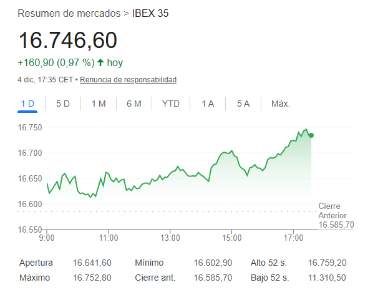The width and height of the screenshot is (388, 295).
Task: Click the Apertura value 16.641,60
Action: coord(92,263)
